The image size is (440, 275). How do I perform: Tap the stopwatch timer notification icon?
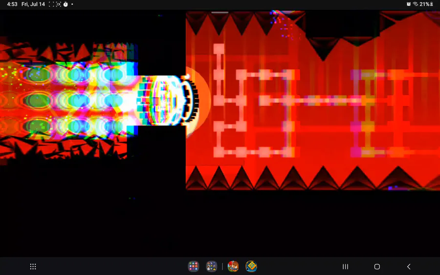coord(66,4)
